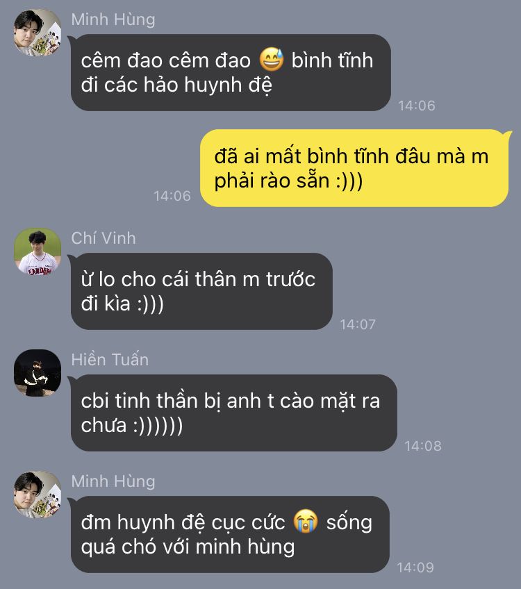Image resolution: width=521 pixels, height=589 pixels.
Task: Click the sender name Chí Vinh
Action: click(104, 238)
